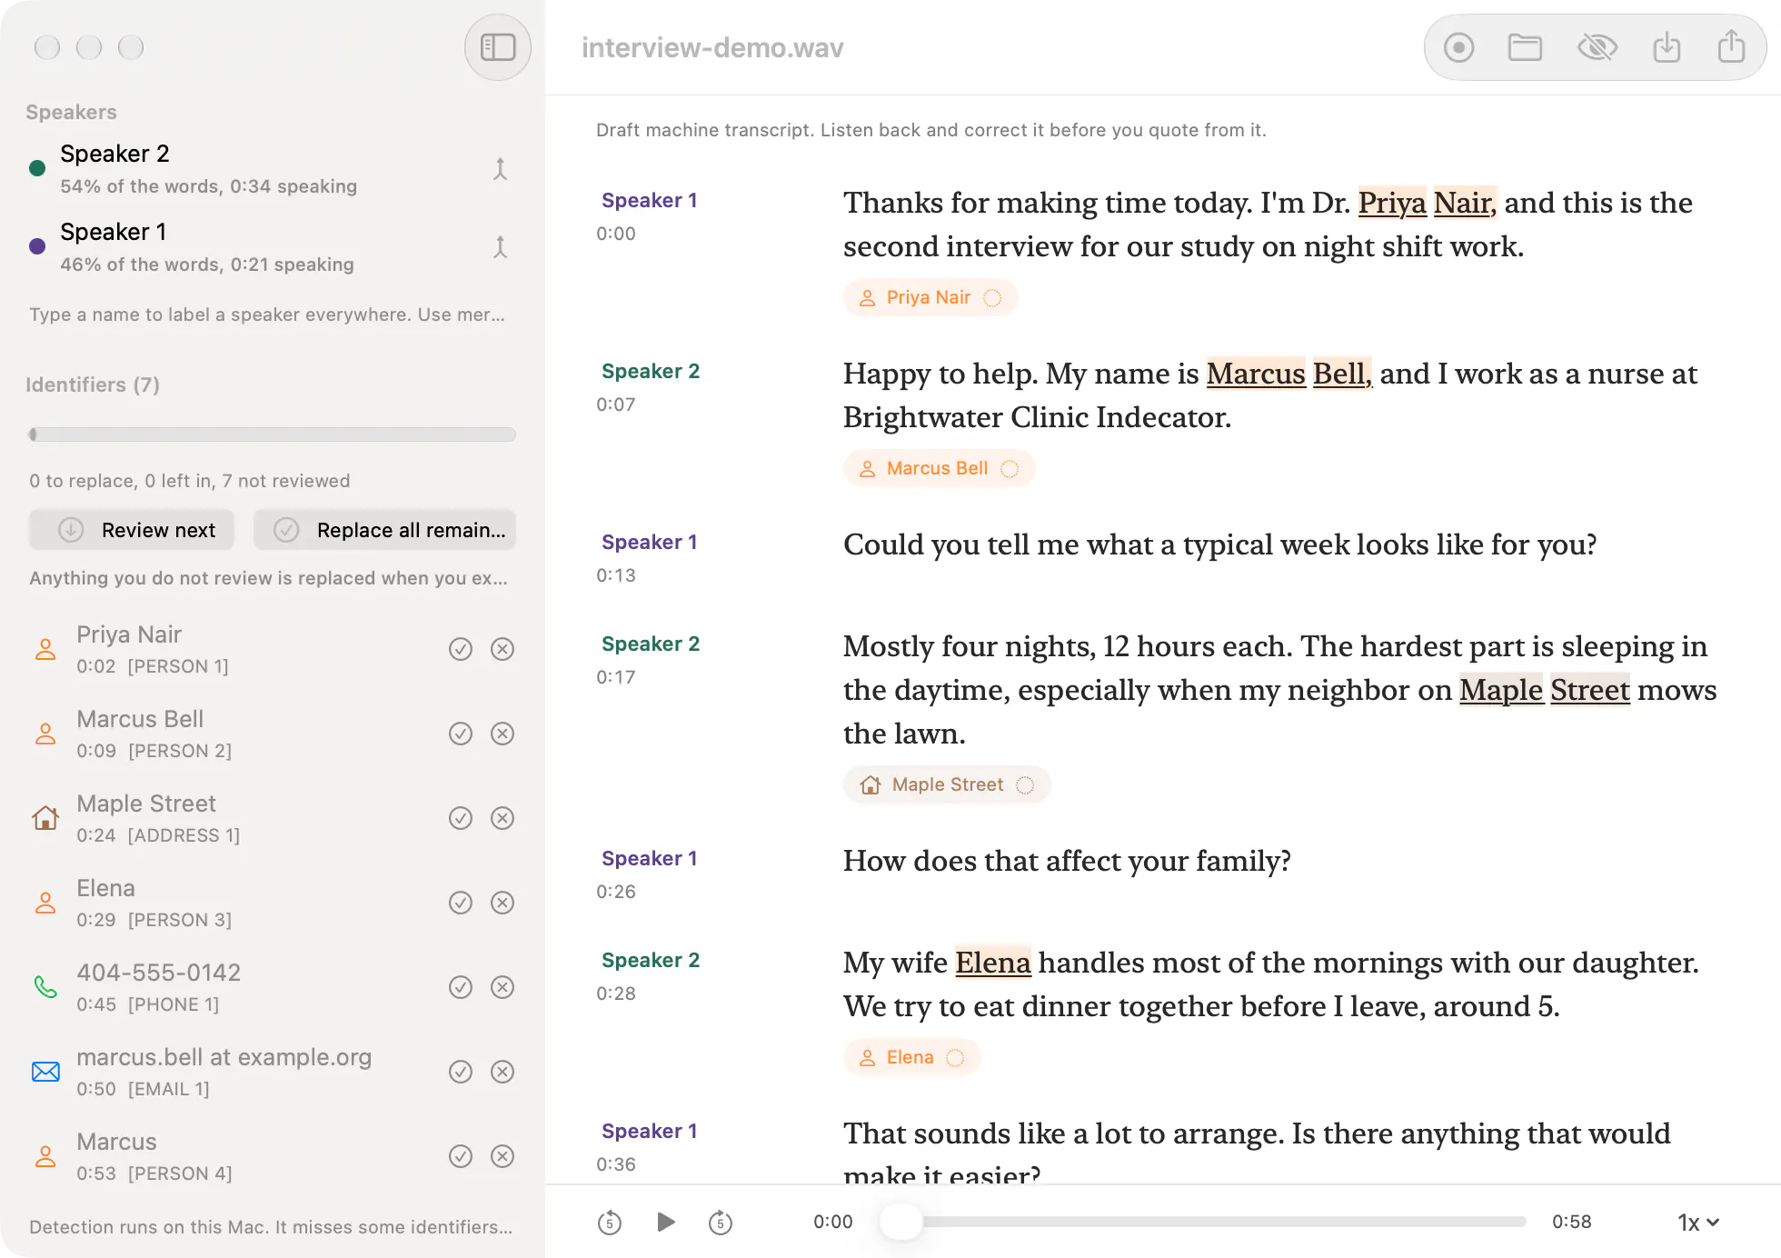Play the interview audio

[665, 1222]
